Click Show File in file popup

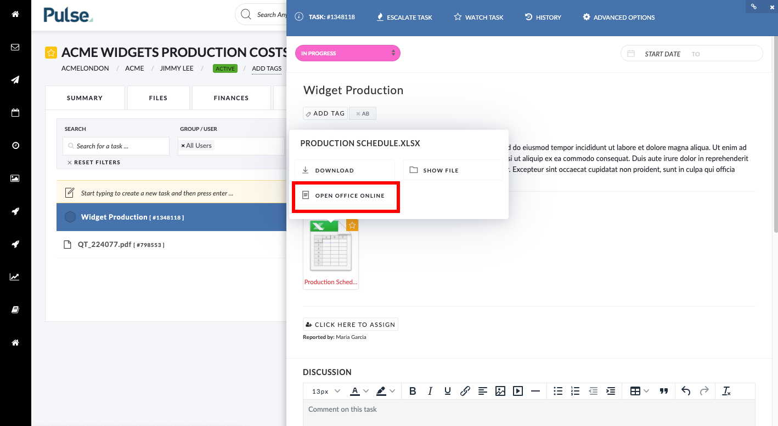tap(453, 170)
